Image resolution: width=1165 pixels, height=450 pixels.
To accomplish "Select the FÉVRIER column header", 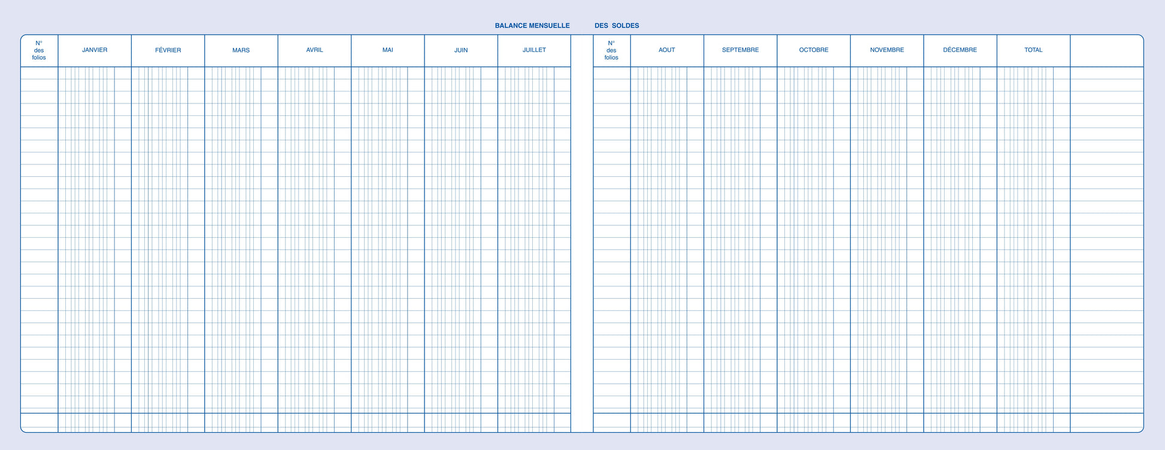I will tap(168, 50).
